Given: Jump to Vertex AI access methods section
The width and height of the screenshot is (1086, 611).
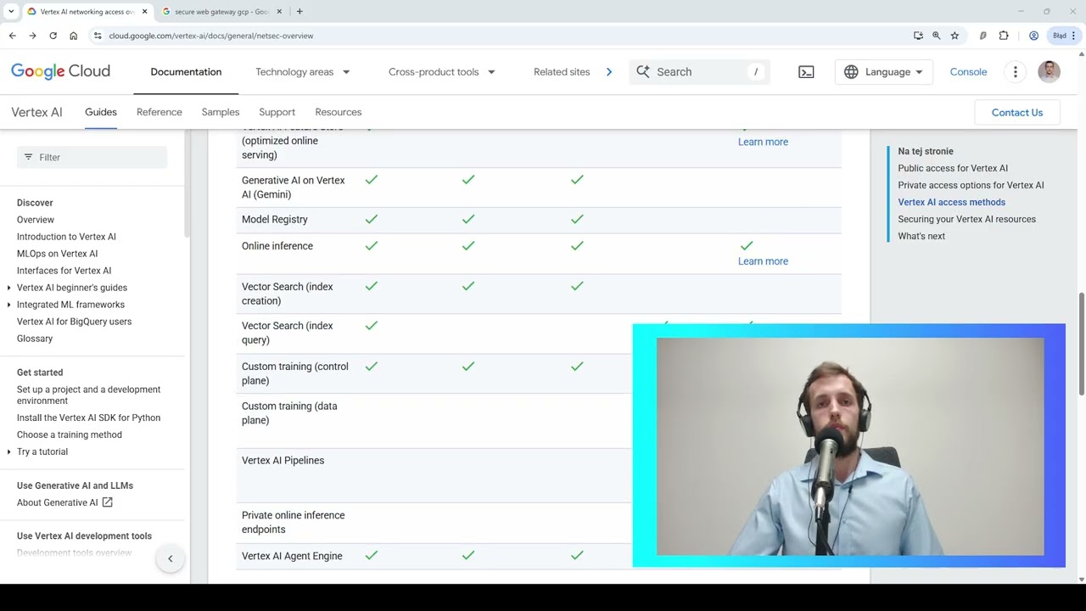Looking at the screenshot, I should 952,202.
